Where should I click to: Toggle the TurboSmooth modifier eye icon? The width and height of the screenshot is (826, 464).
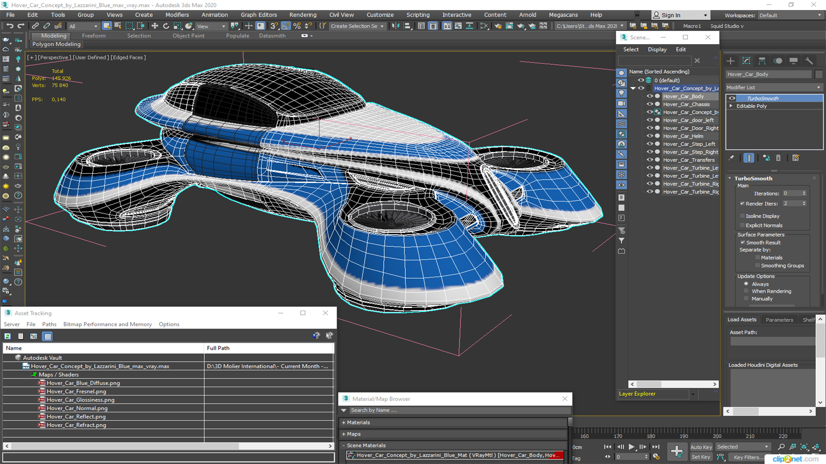pos(732,98)
